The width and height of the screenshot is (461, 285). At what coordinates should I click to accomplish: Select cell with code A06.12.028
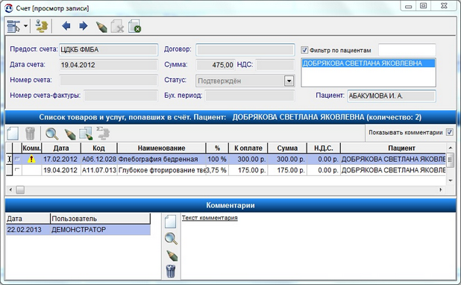coord(98,159)
